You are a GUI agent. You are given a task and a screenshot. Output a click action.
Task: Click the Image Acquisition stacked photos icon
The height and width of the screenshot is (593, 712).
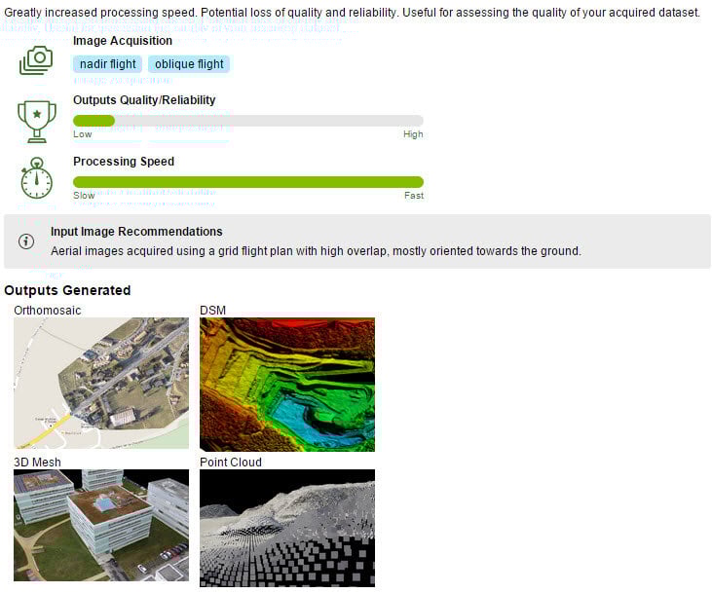36,60
